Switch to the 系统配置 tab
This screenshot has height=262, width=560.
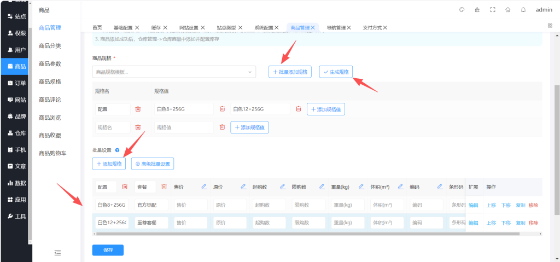[x=264, y=27]
